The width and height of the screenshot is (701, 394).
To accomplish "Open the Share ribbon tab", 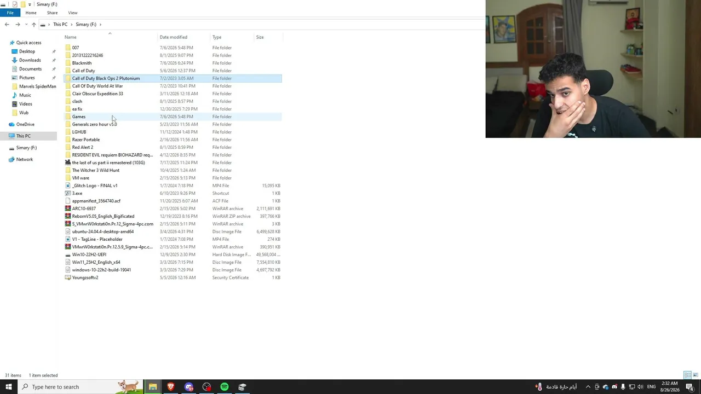I will click(x=52, y=13).
